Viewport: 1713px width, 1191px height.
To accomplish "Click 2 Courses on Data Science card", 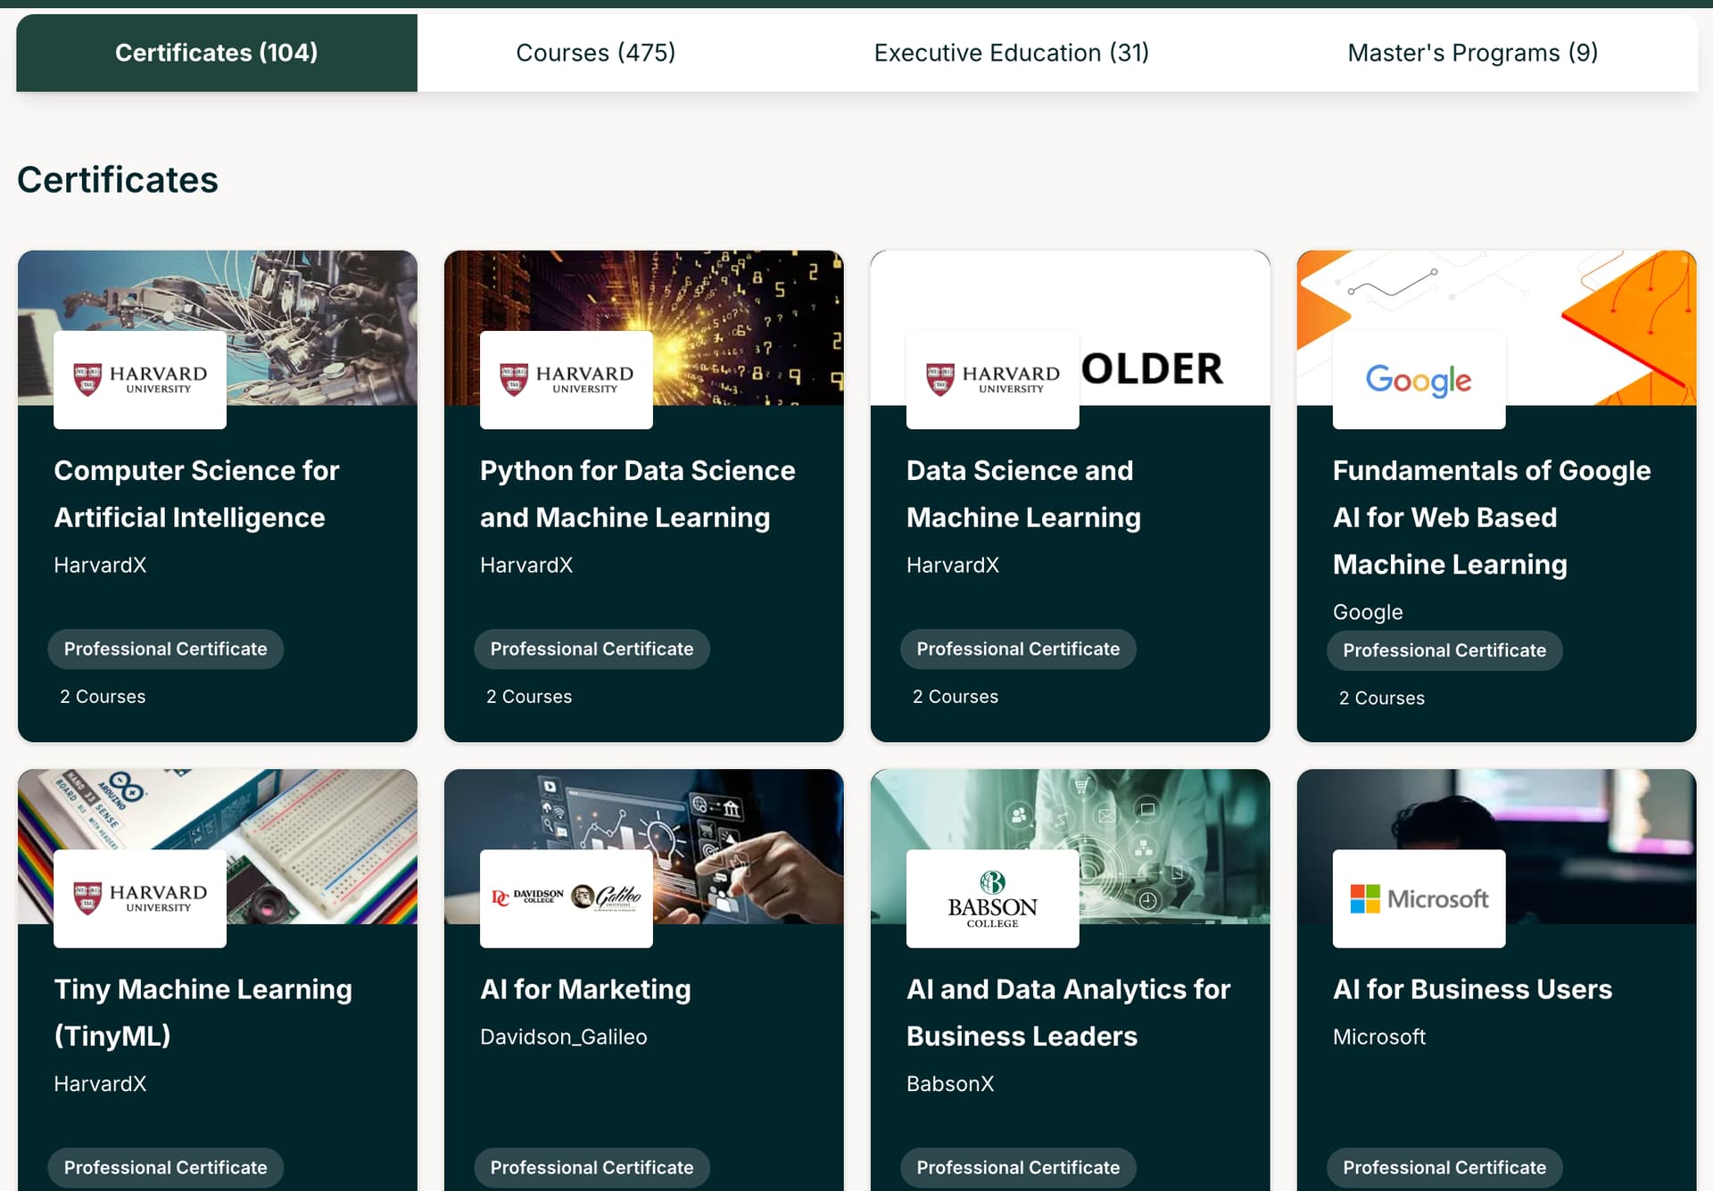I will [956, 697].
